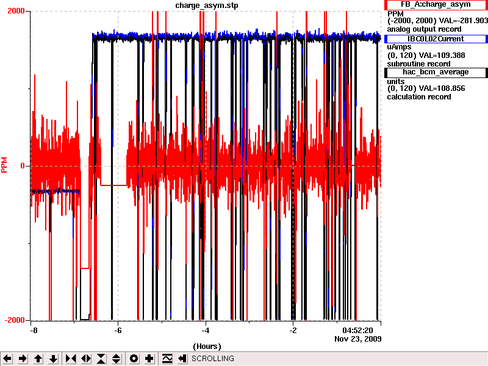Zoom in horizontally using the inward-pointing triangles icon
The height and width of the screenshot is (366, 488).
[x=71, y=359]
